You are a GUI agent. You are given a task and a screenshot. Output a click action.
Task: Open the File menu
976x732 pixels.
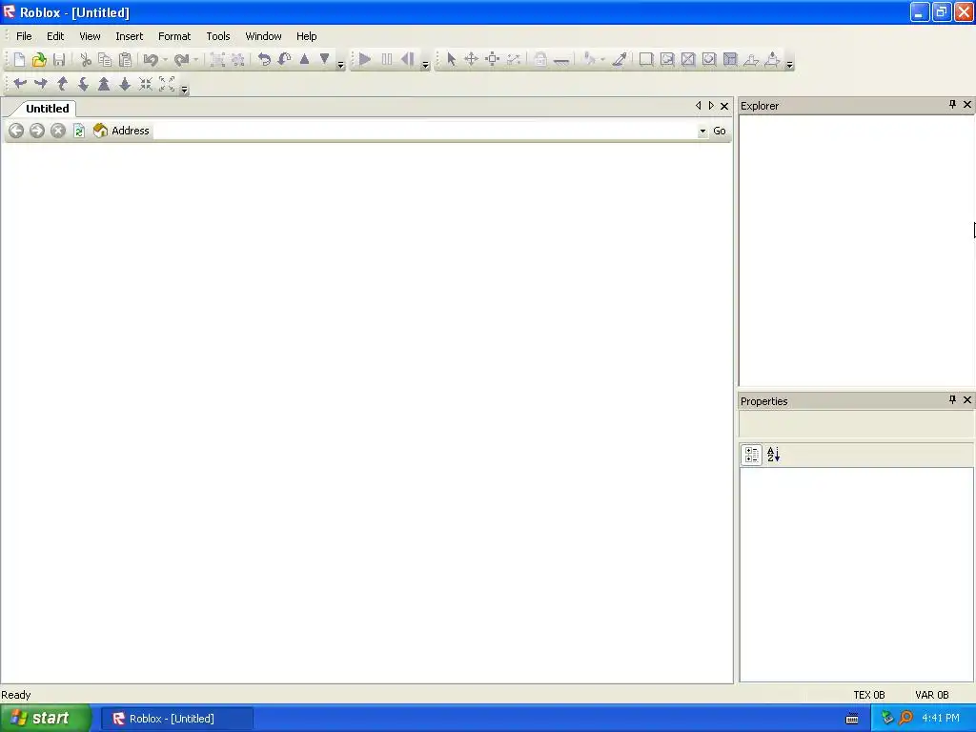(x=24, y=36)
